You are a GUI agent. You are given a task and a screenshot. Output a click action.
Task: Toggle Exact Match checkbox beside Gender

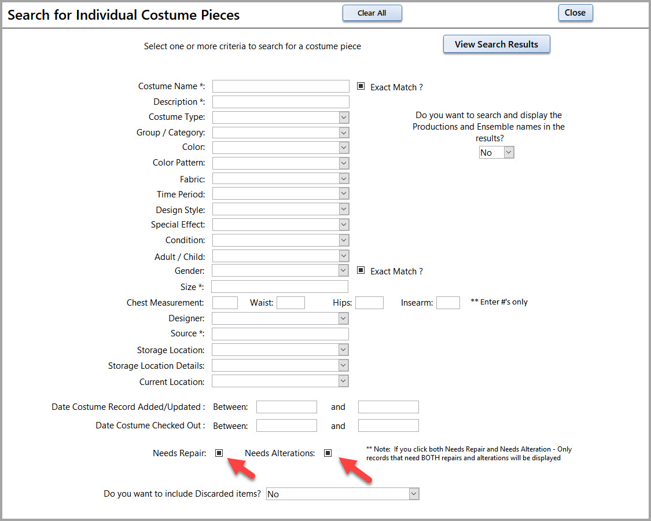coord(361,270)
